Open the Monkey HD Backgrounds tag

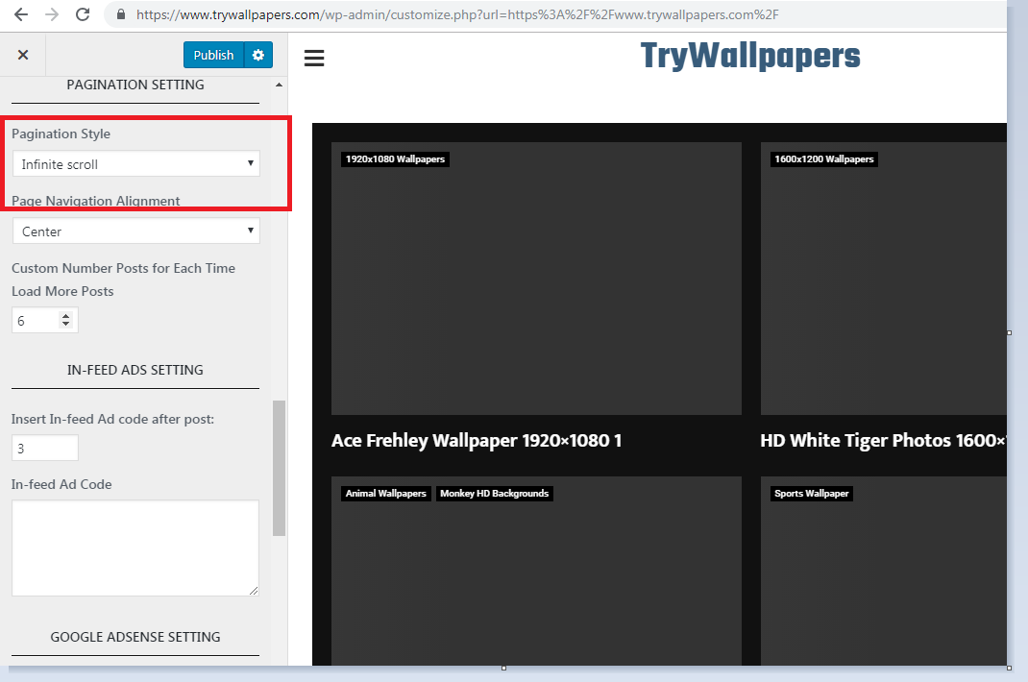click(x=494, y=494)
